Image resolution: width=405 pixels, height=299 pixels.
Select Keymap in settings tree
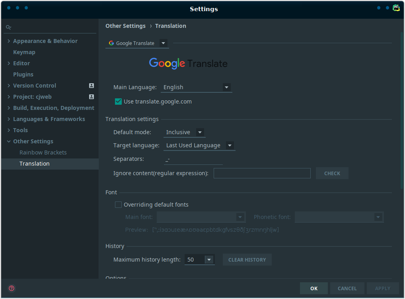click(x=24, y=52)
